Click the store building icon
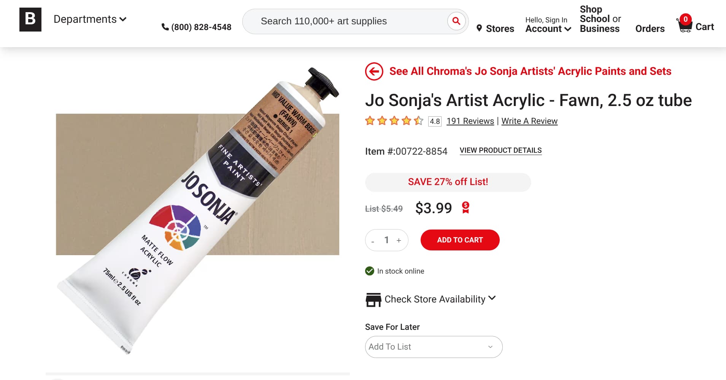726x380 pixels. pyautogui.click(x=373, y=299)
